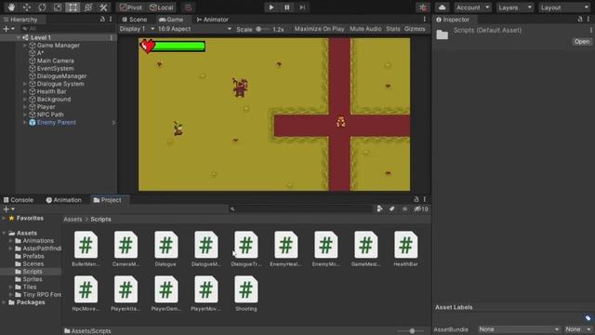Open Sprites folder
Viewport: 595px width, 335px height.
pos(33,279)
